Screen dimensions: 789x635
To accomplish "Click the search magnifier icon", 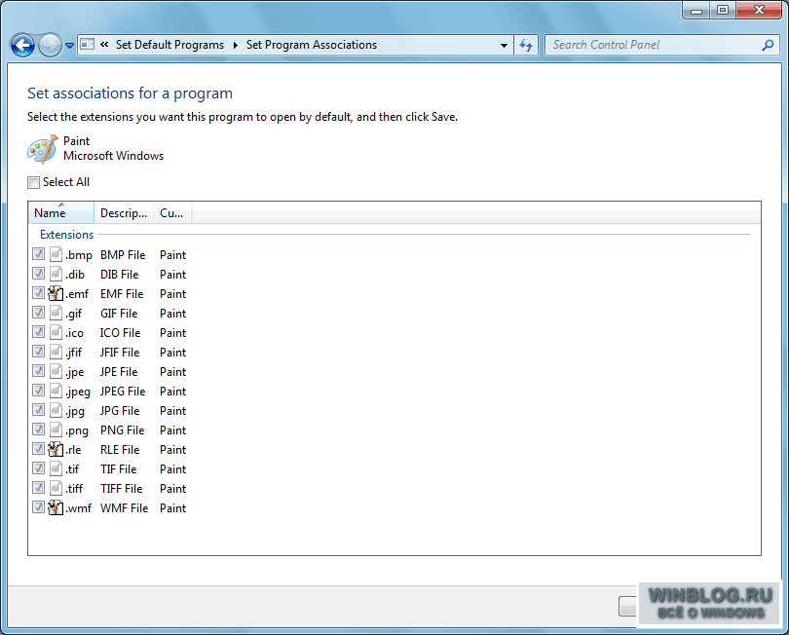I will [768, 45].
